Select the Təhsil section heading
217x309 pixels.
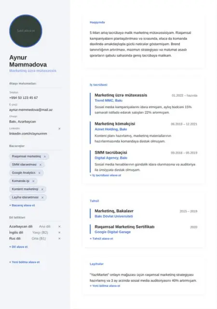95,201
